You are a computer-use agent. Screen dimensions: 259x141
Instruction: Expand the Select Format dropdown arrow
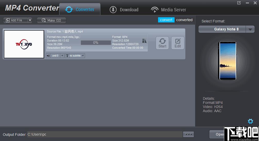coord(250,29)
